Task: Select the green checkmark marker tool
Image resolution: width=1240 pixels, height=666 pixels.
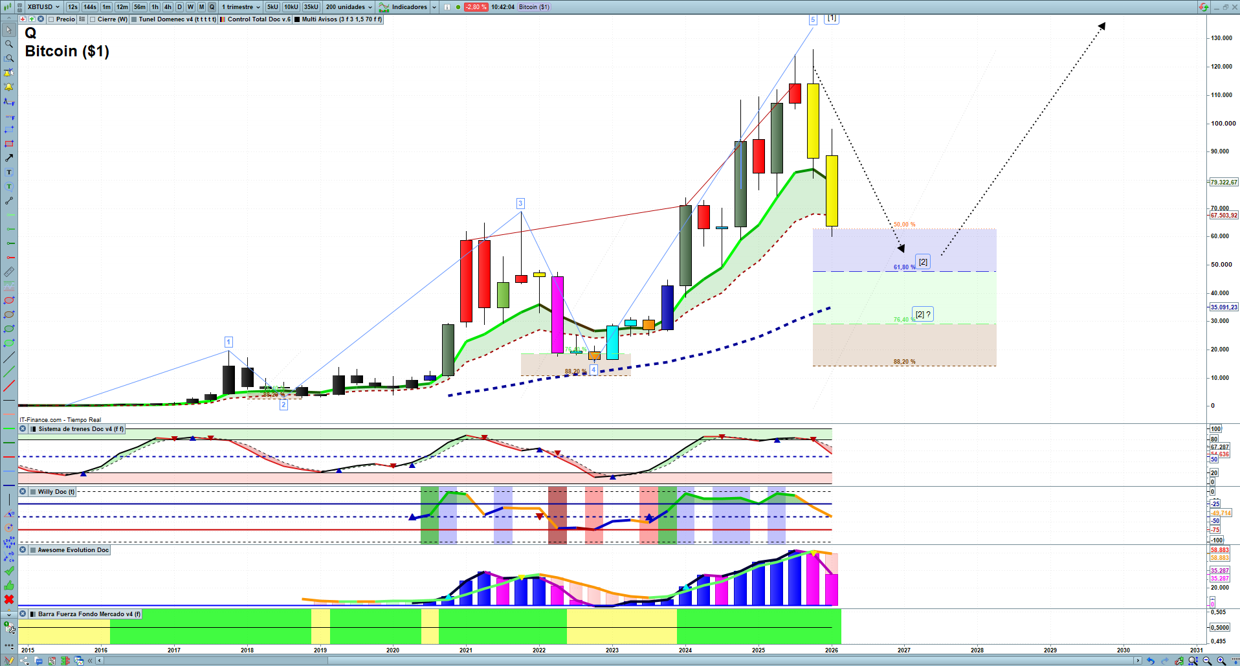Action: tap(9, 571)
